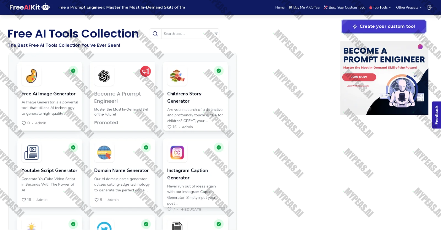Open Become A Prompt Engineer! title
Image resolution: width=441 pixels, height=230 pixels.
(x=118, y=97)
